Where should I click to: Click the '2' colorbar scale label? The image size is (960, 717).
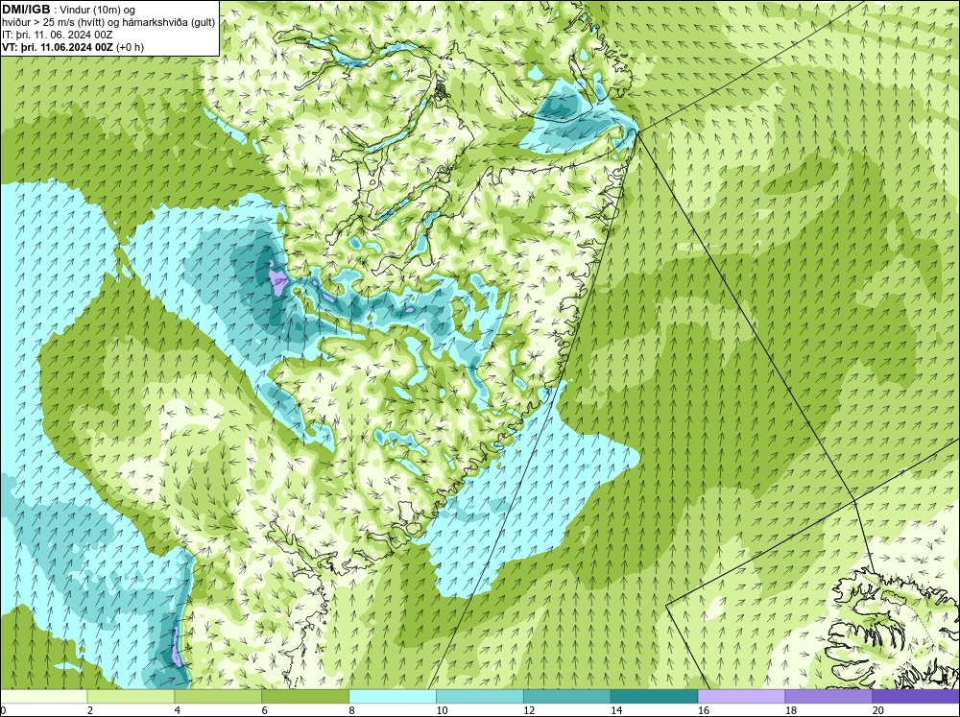point(90,710)
